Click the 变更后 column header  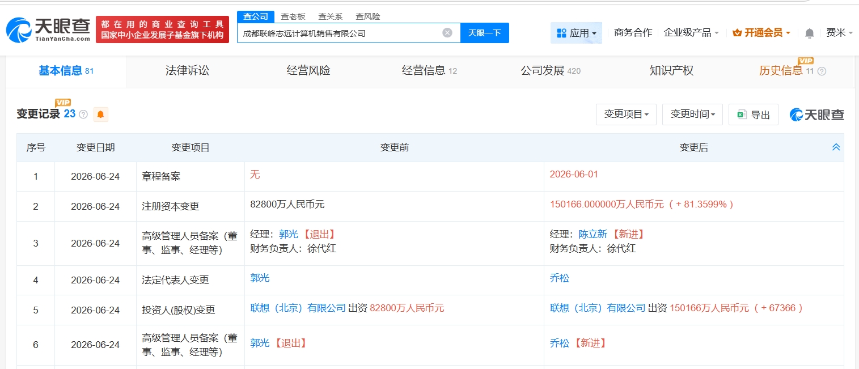click(x=694, y=147)
